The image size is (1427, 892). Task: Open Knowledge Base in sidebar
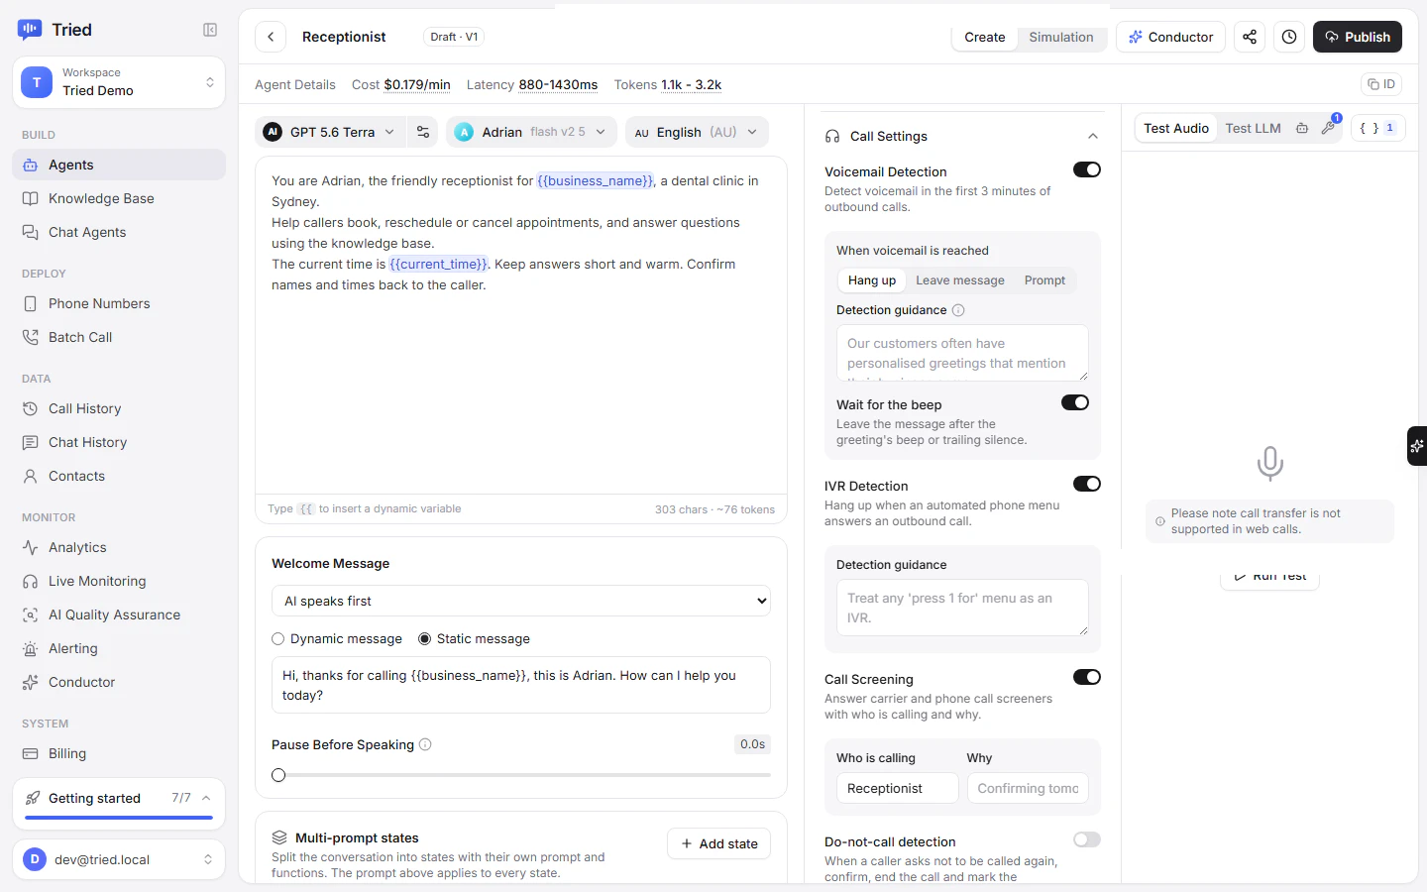tap(119, 198)
